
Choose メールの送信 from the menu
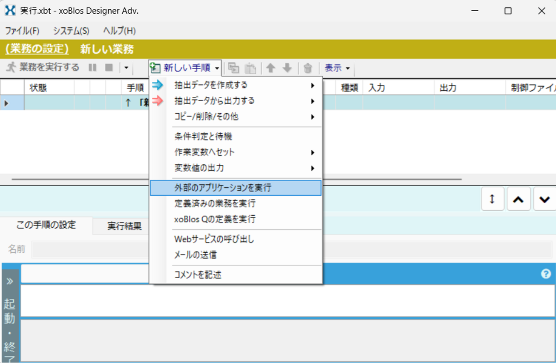pyautogui.click(x=236, y=255)
